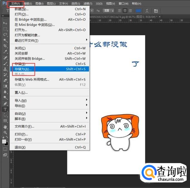
Task: Expand the 最近打开文件 submenu
Action: (50, 41)
